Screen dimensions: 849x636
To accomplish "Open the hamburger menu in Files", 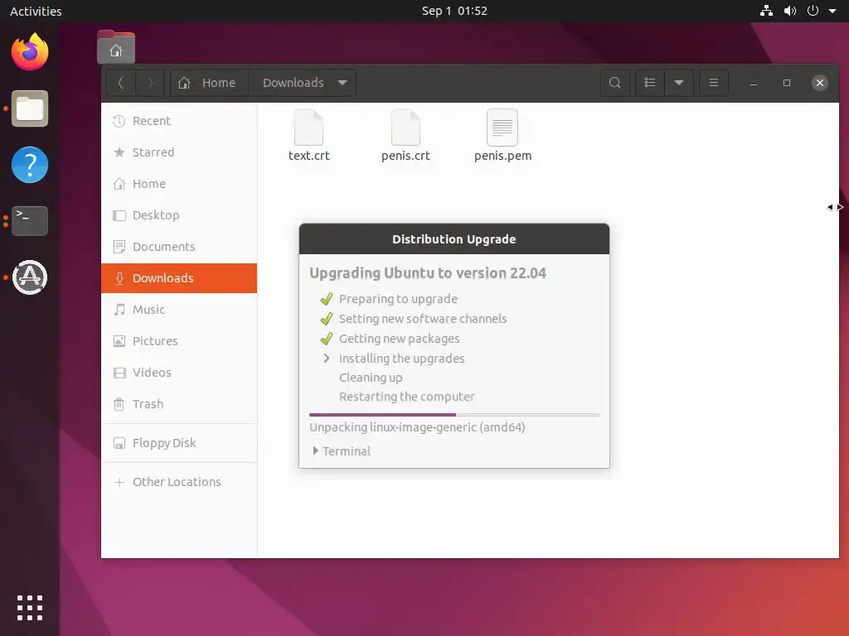I will point(714,83).
